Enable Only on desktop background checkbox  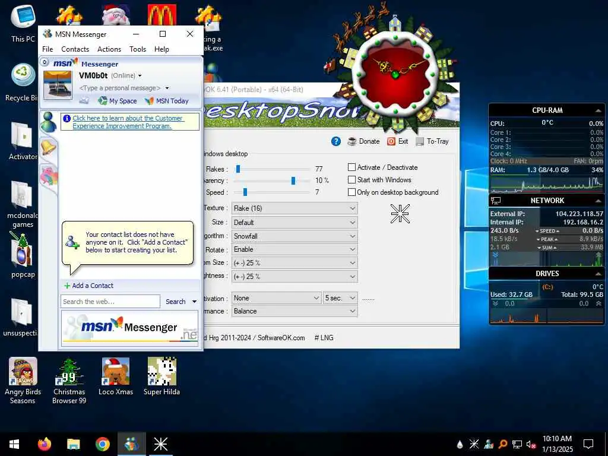351,192
